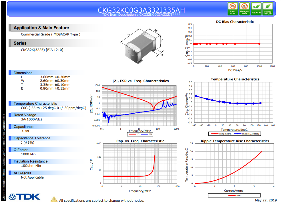Viewport: 281px width, 204px height.
Task: Select the 3A(1000Vdc) value
Action: (31, 119)
